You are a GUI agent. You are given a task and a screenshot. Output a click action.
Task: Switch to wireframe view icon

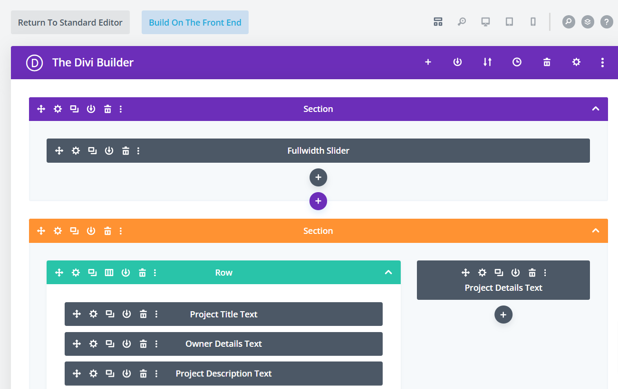[x=438, y=22]
